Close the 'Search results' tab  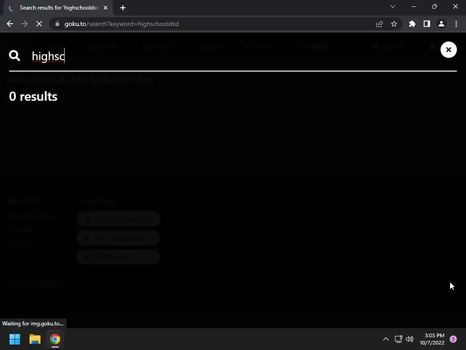106,8
